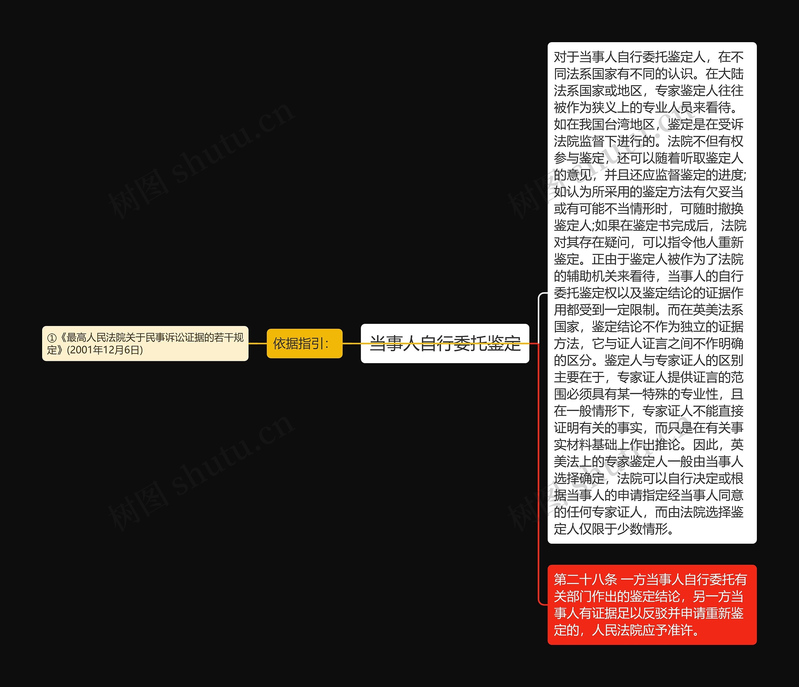
Task: Select the yellow node 依据指引:
Action: [304, 343]
